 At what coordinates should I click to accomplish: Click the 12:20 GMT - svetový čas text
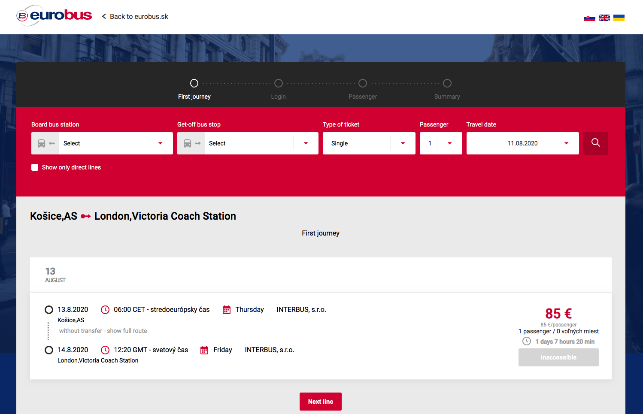click(151, 350)
